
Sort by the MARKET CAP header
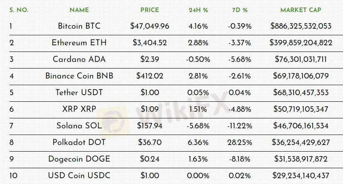(300, 10)
